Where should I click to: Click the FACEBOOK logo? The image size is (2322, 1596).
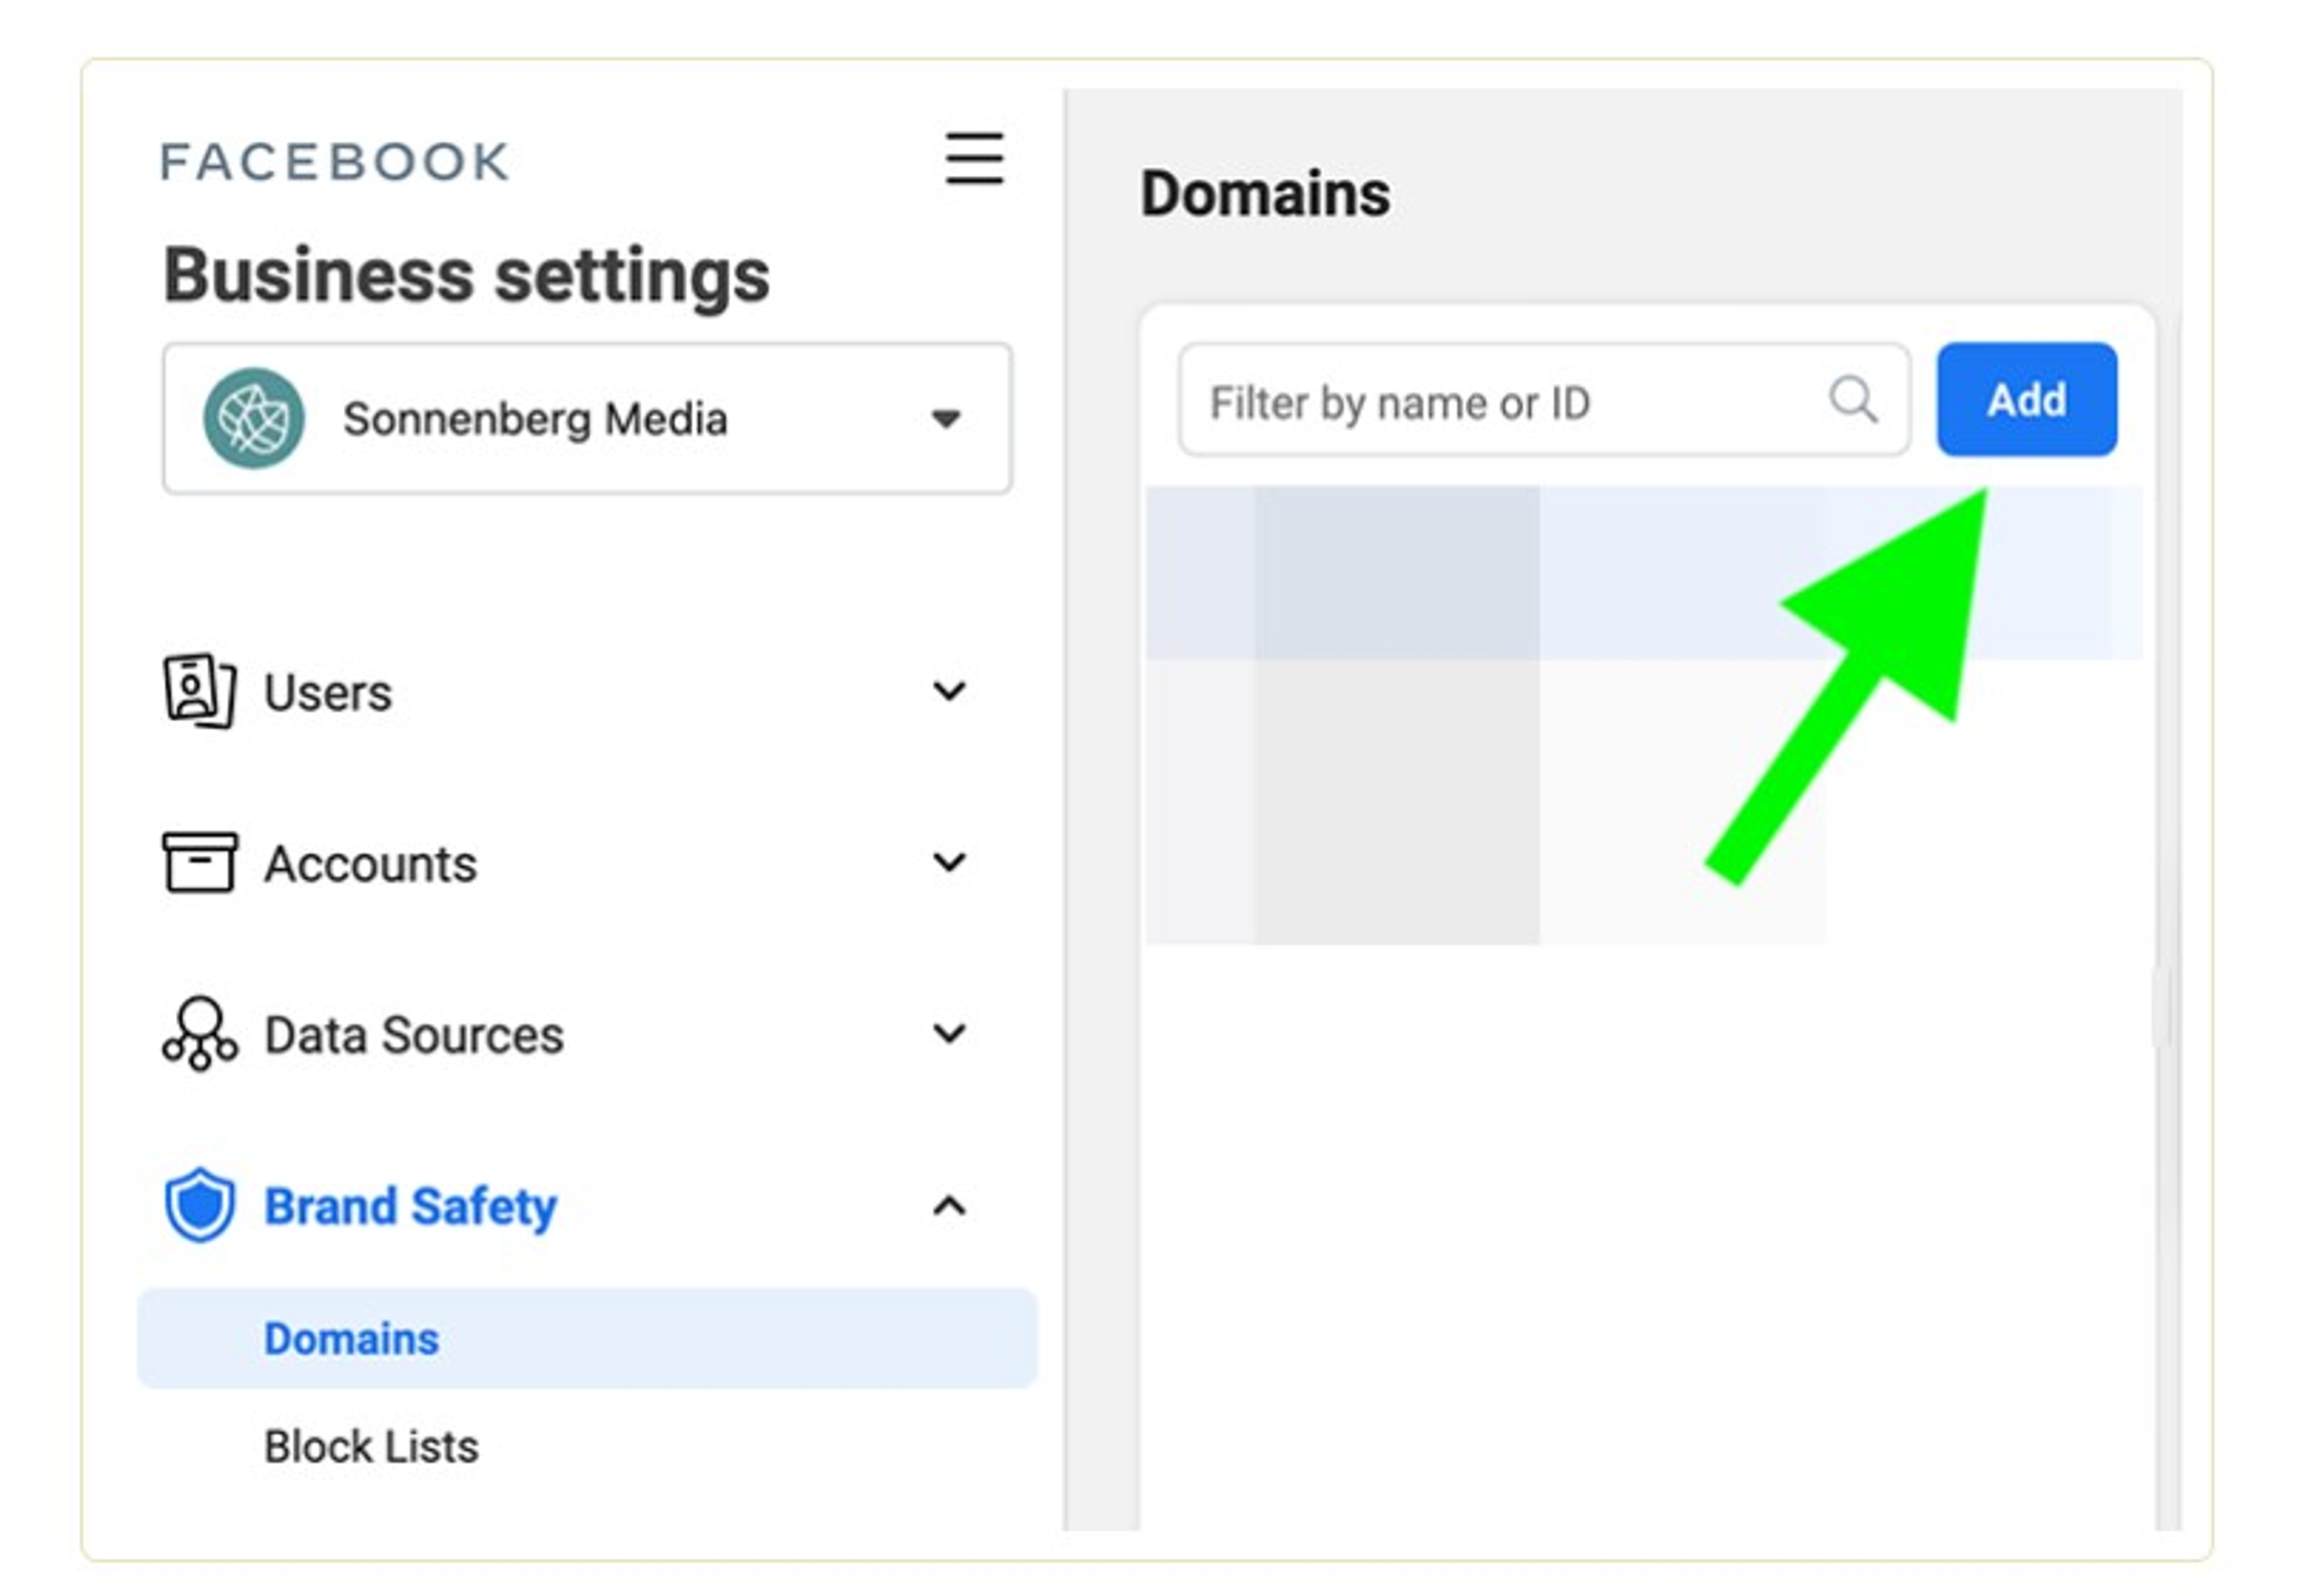coord(335,162)
